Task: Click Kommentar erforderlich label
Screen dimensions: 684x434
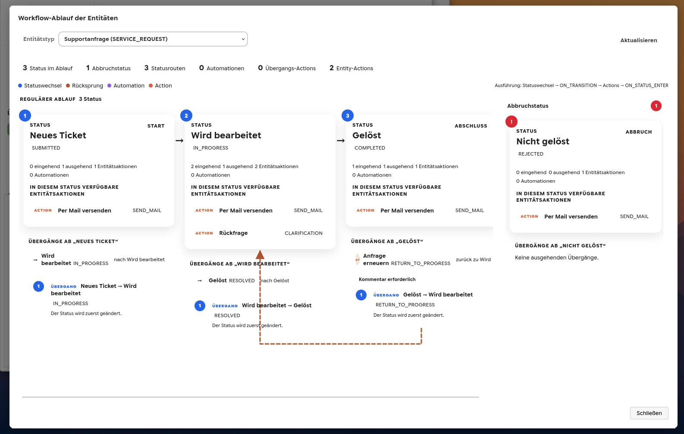Action: tap(387, 279)
